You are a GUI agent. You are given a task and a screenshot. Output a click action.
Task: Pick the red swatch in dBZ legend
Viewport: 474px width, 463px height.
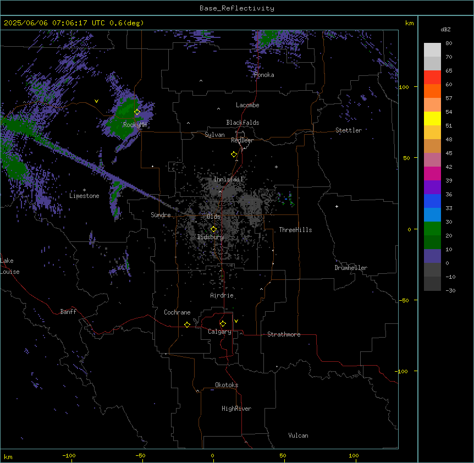click(432, 78)
